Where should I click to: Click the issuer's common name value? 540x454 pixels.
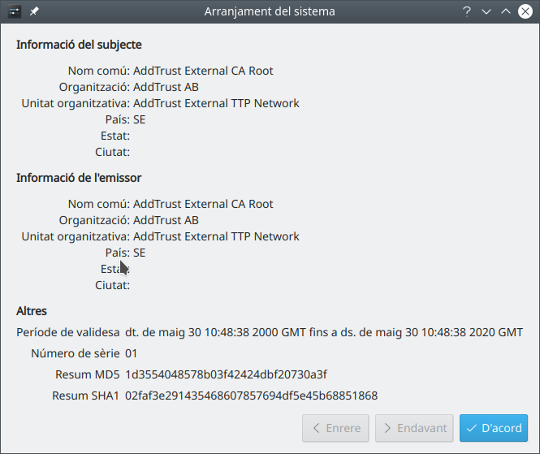point(203,204)
